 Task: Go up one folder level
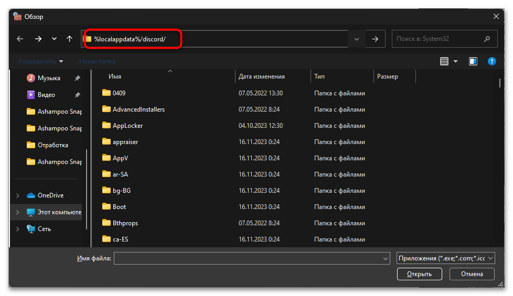coord(69,39)
